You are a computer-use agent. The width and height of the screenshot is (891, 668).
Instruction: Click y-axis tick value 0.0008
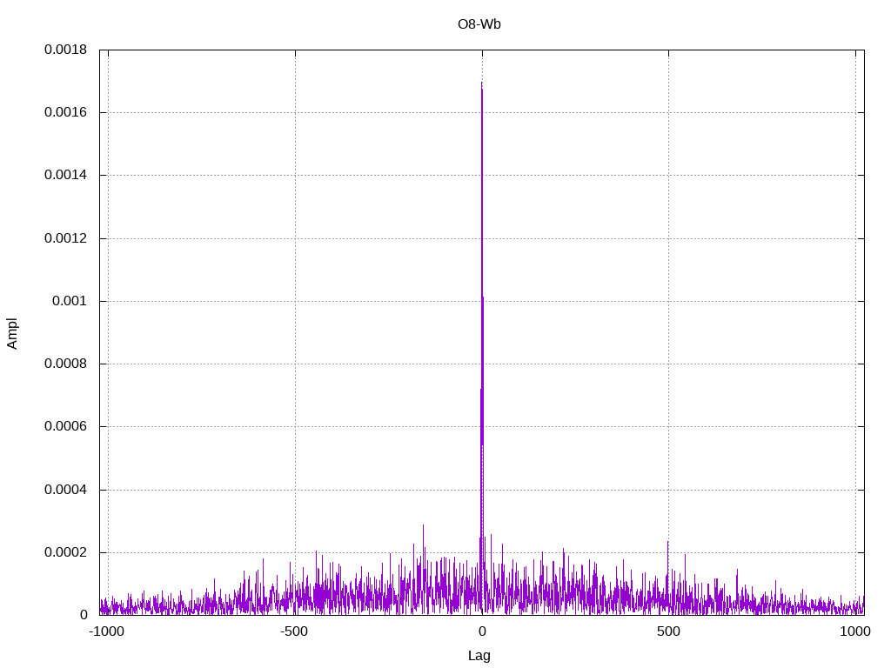pyautogui.click(x=65, y=364)
